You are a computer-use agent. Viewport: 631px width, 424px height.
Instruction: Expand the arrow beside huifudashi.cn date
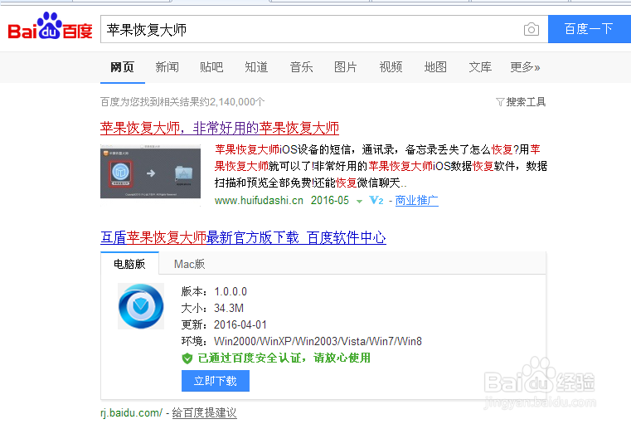tap(359, 202)
